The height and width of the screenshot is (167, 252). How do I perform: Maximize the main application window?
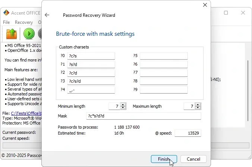point(226,13)
